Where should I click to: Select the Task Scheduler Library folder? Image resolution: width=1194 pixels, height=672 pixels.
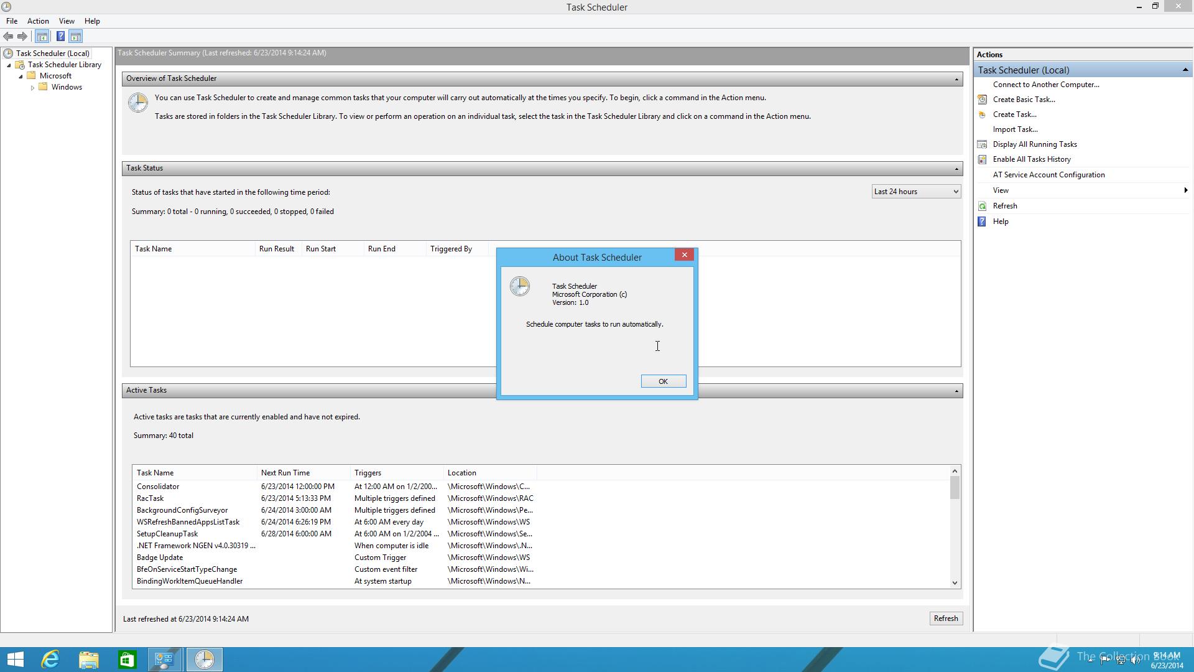tap(65, 65)
